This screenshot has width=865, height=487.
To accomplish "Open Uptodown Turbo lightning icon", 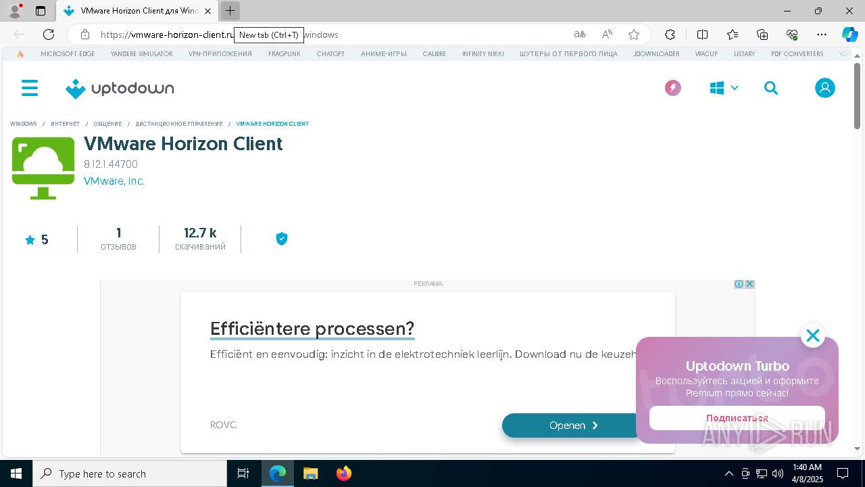I will (x=672, y=88).
